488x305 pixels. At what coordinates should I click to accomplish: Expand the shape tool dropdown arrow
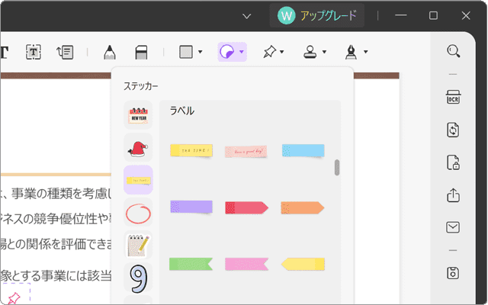(x=200, y=52)
